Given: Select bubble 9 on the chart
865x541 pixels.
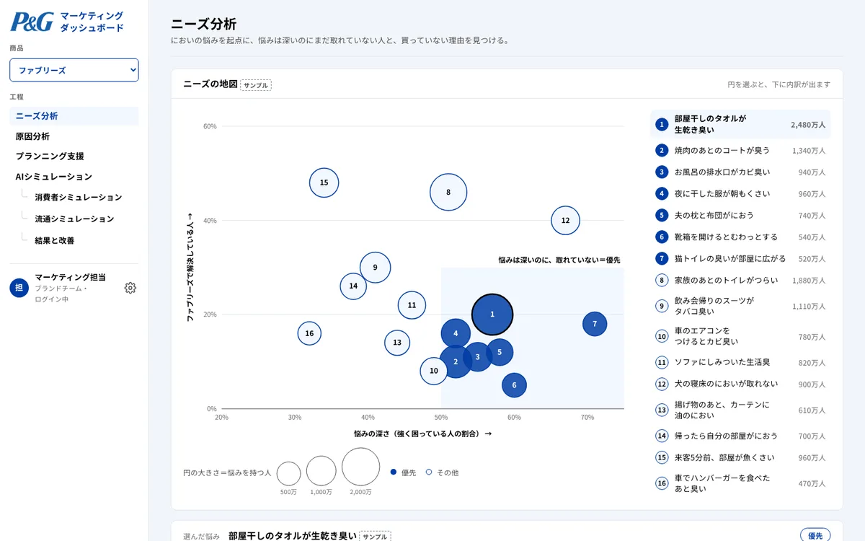Looking at the screenshot, I should click(x=375, y=268).
